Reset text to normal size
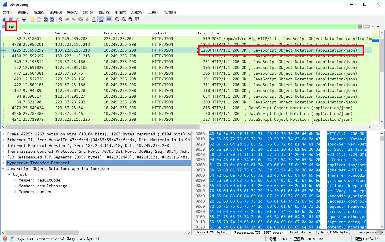The width and height of the screenshot is (385, 242). (131, 19)
